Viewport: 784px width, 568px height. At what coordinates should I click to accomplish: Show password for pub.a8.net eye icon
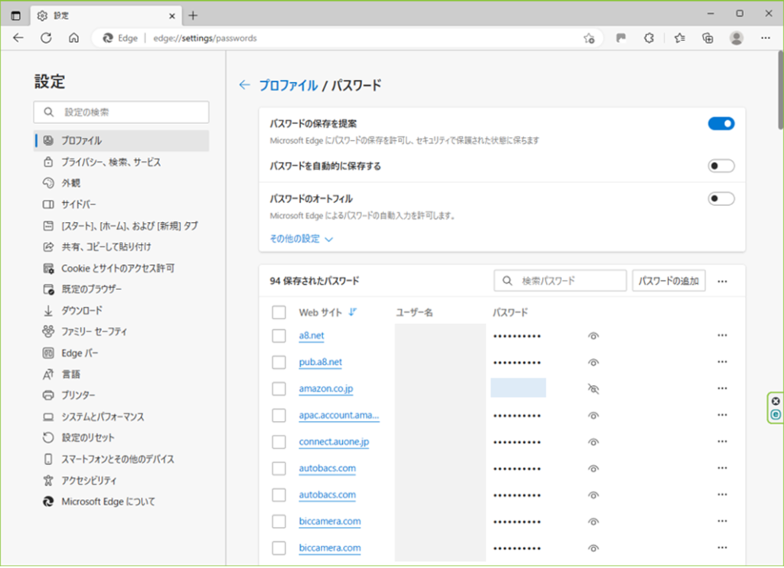(x=593, y=363)
